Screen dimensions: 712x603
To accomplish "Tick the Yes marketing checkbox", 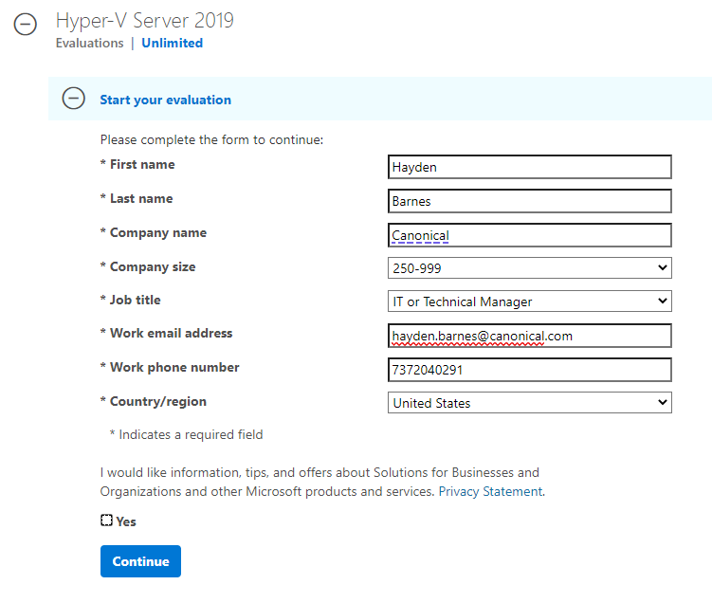I will [x=106, y=521].
